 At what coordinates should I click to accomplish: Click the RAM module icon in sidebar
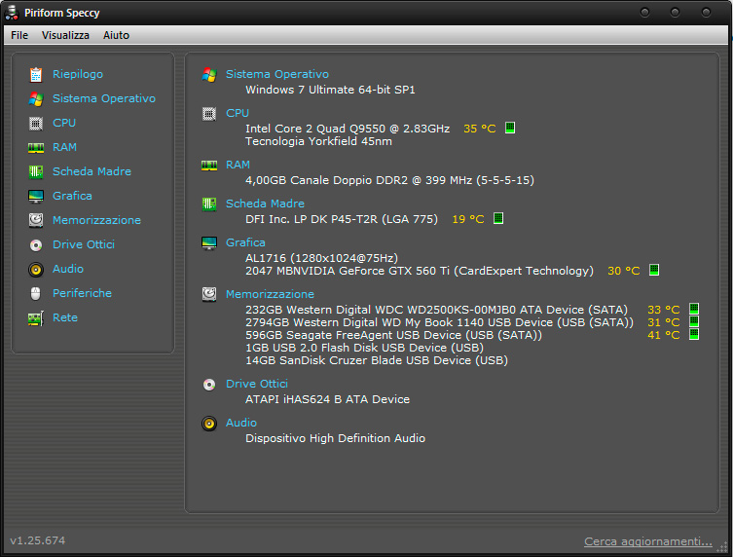pyautogui.click(x=36, y=147)
